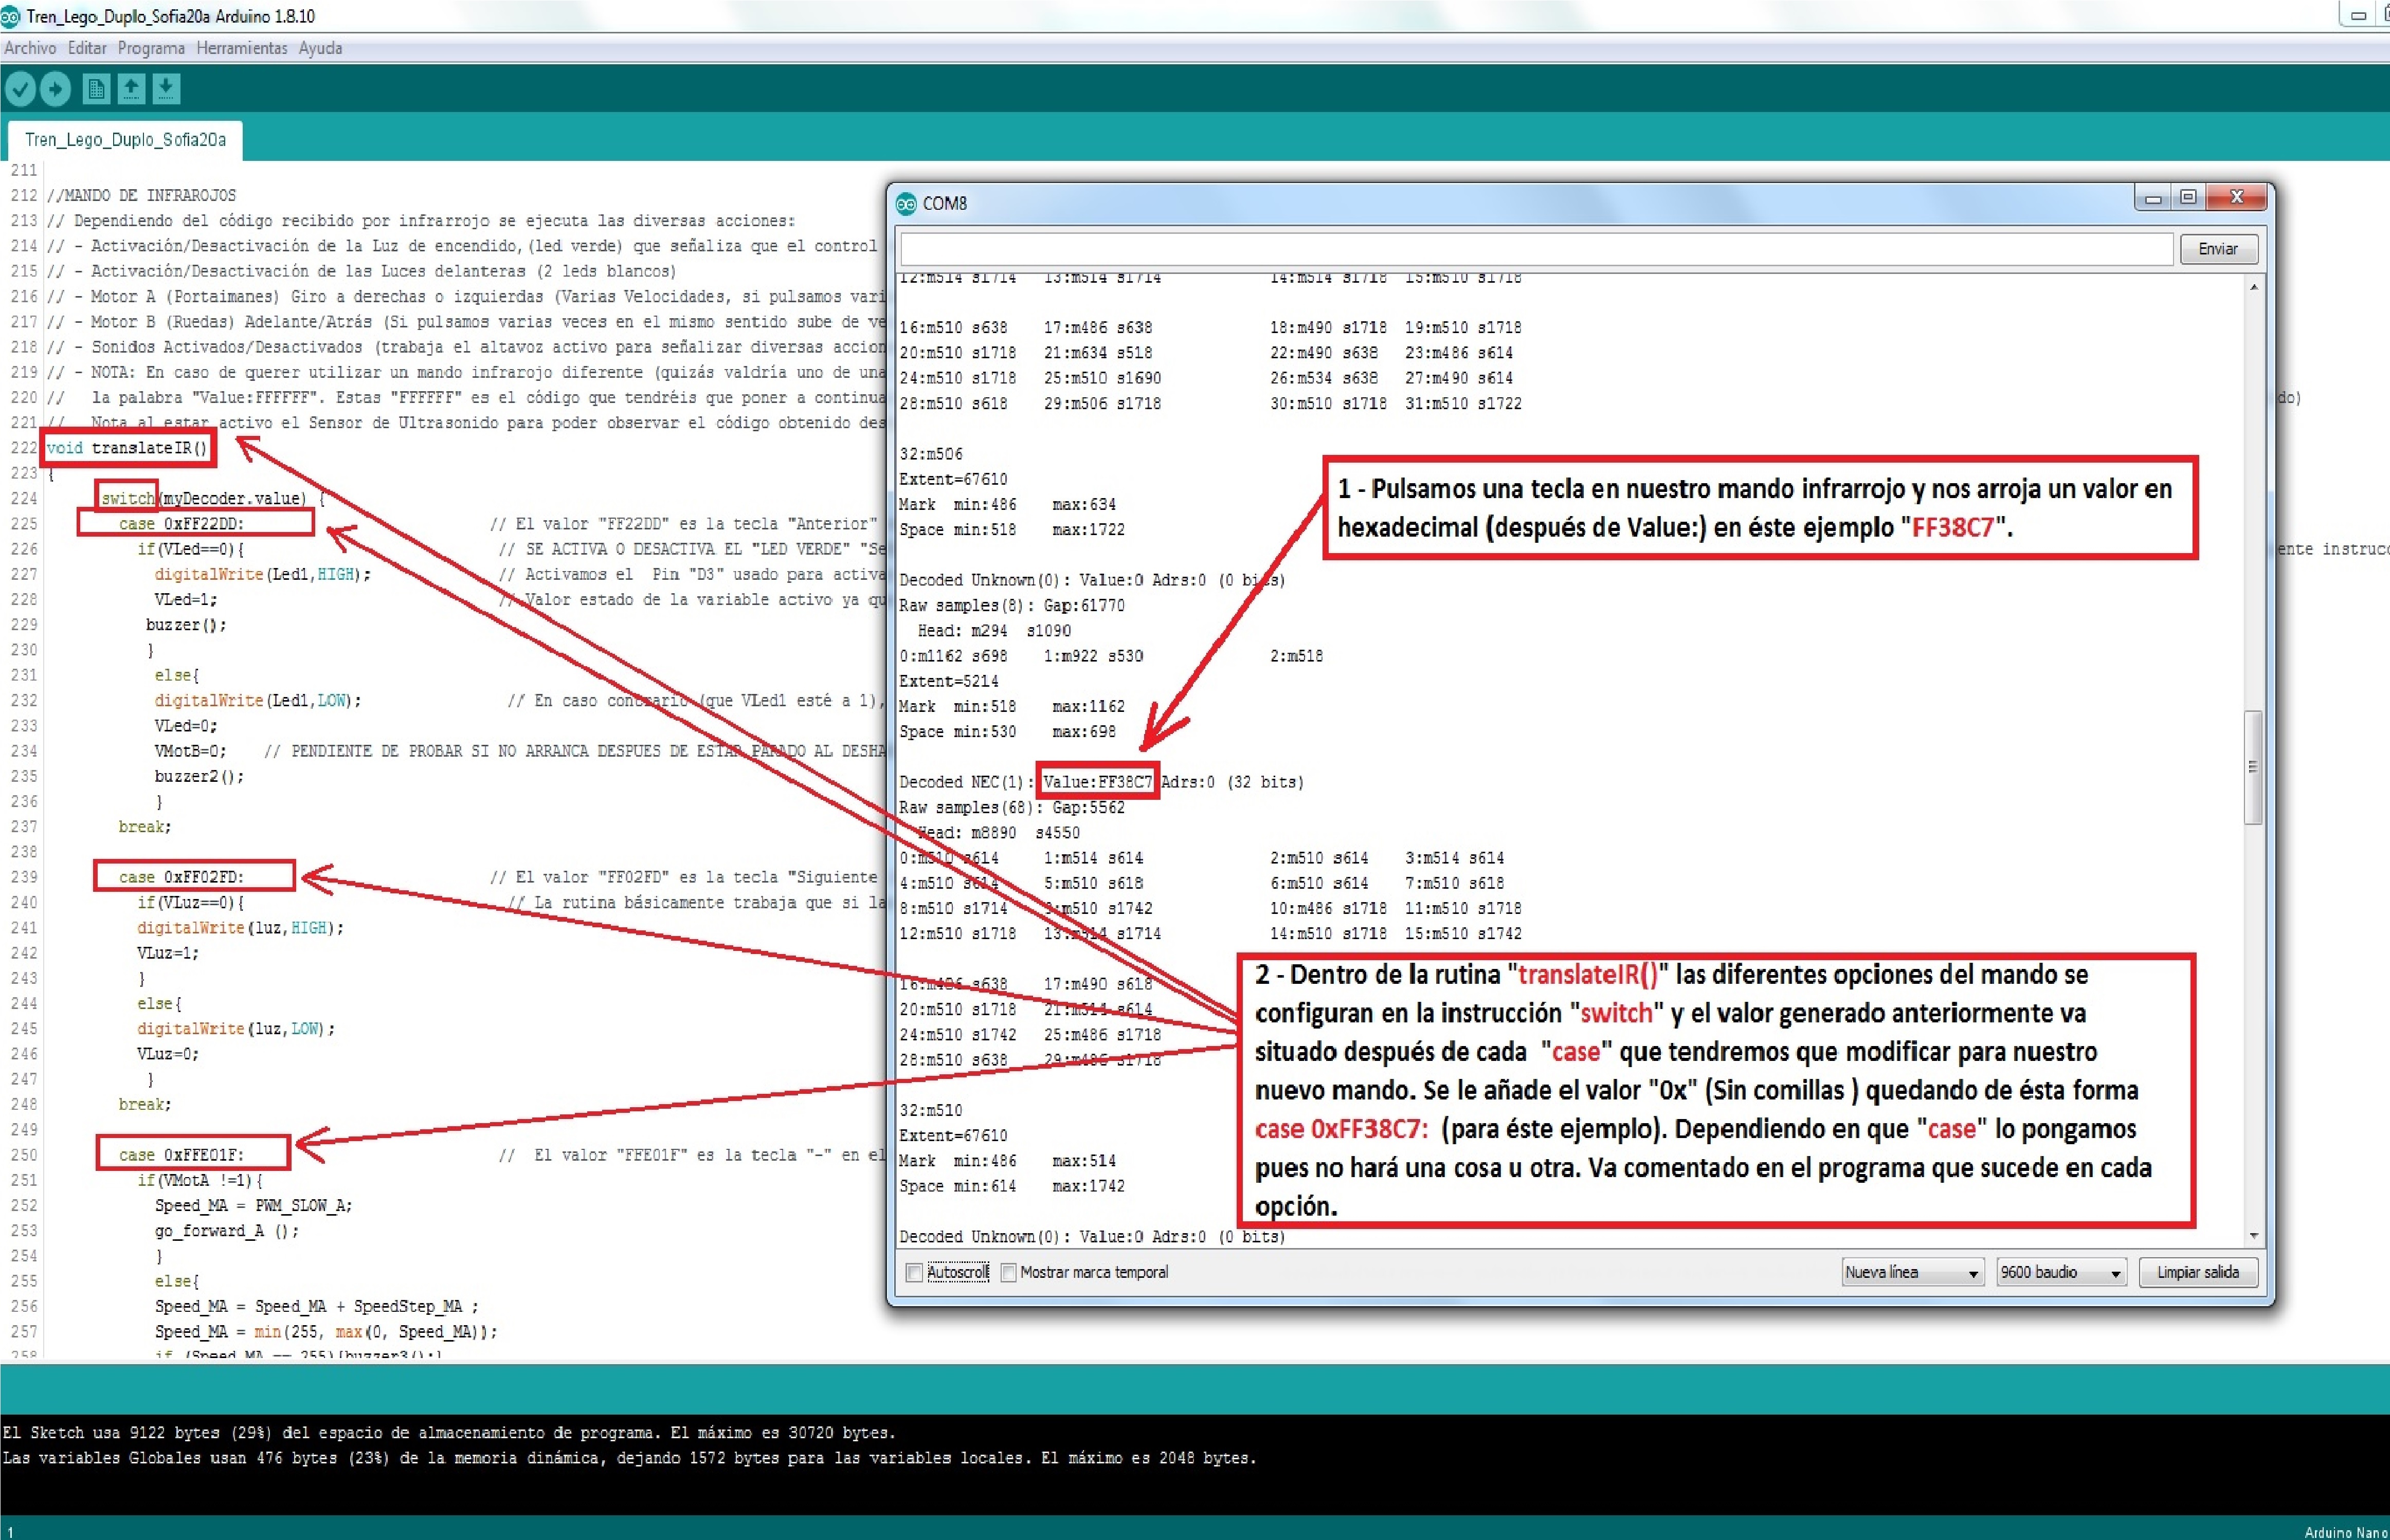Click the Arduino logo in the COM8 title bar

[907, 203]
